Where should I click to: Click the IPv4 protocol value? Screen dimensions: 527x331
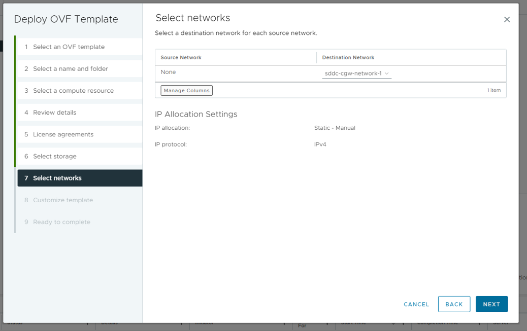(x=320, y=144)
